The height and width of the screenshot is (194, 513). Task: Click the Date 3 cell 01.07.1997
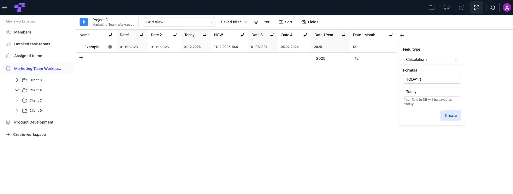(x=263, y=47)
